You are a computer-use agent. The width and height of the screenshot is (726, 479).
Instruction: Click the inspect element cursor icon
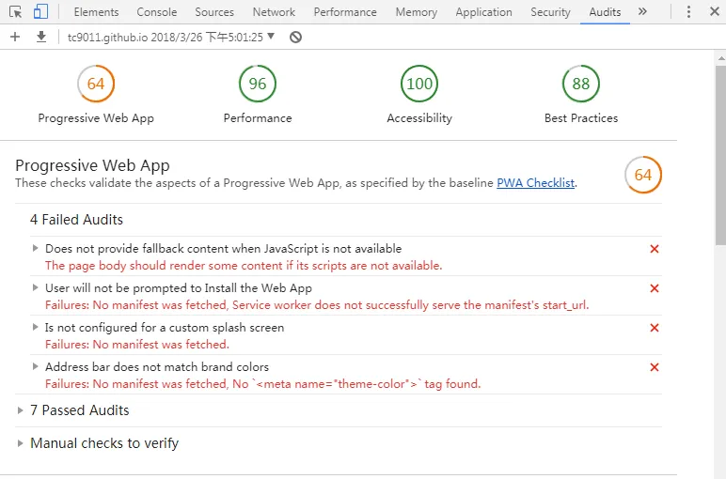point(16,12)
